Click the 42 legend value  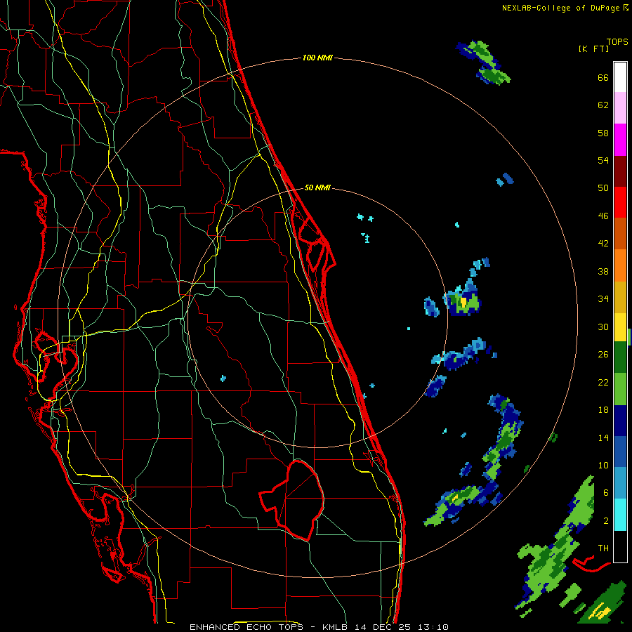tap(603, 244)
